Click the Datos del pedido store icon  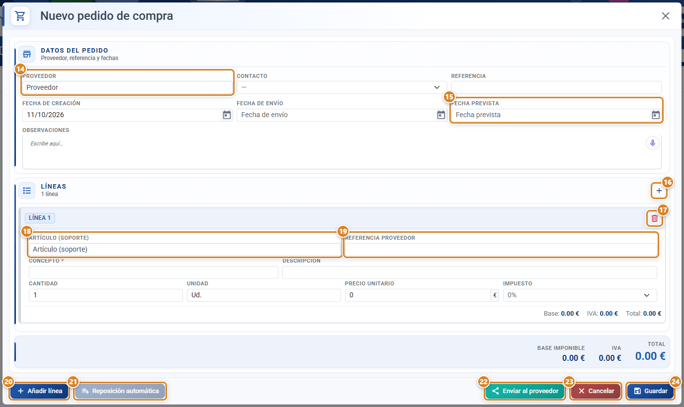(x=27, y=54)
